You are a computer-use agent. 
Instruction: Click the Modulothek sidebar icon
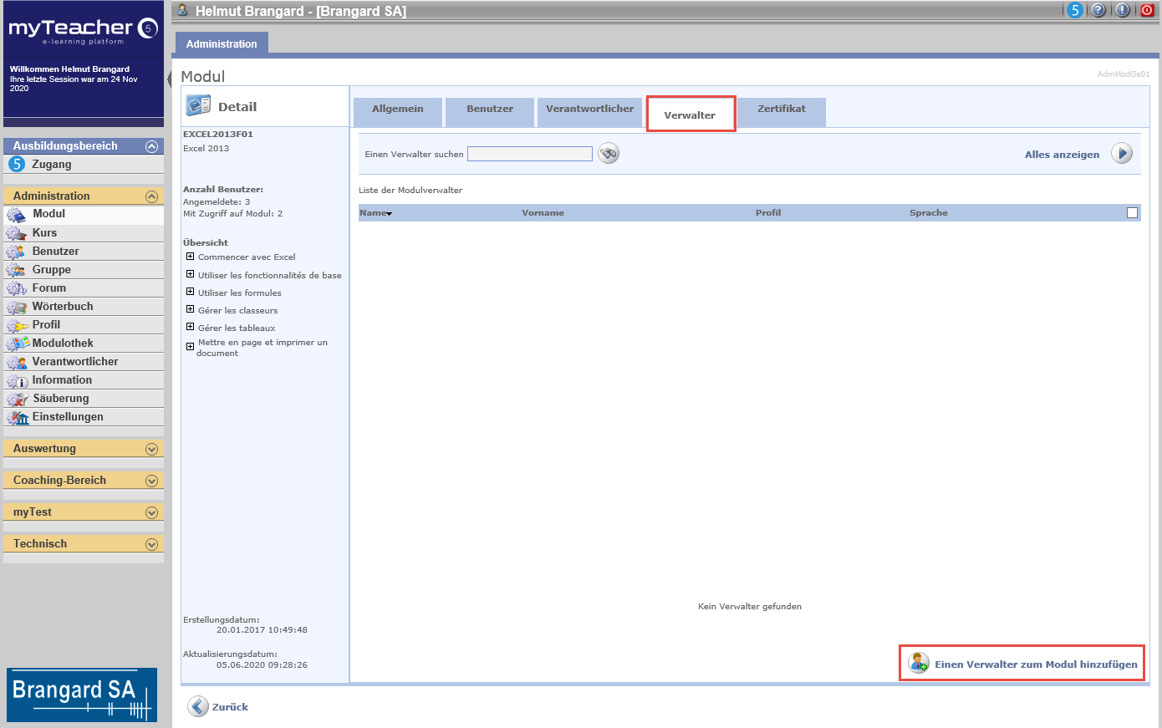click(18, 344)
